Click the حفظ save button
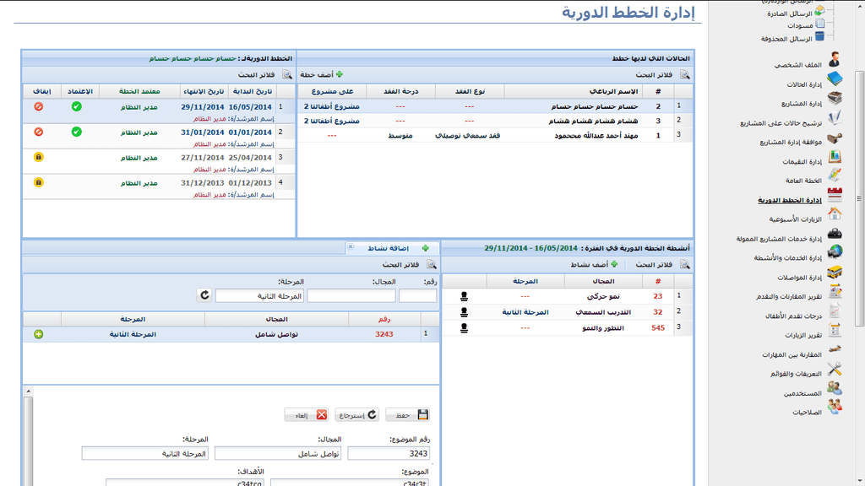The width and height of the screenshot is (865, 486). (x=408, y=415)
